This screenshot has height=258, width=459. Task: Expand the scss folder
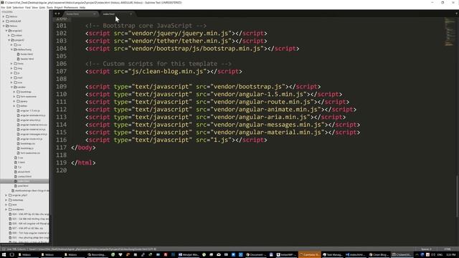(x=11, y=82)
